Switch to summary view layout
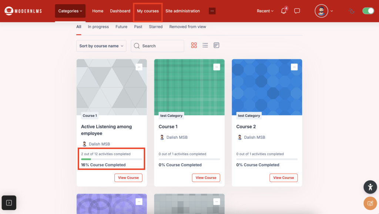This screenshot has height=214, width=379. tap(217, 46)
